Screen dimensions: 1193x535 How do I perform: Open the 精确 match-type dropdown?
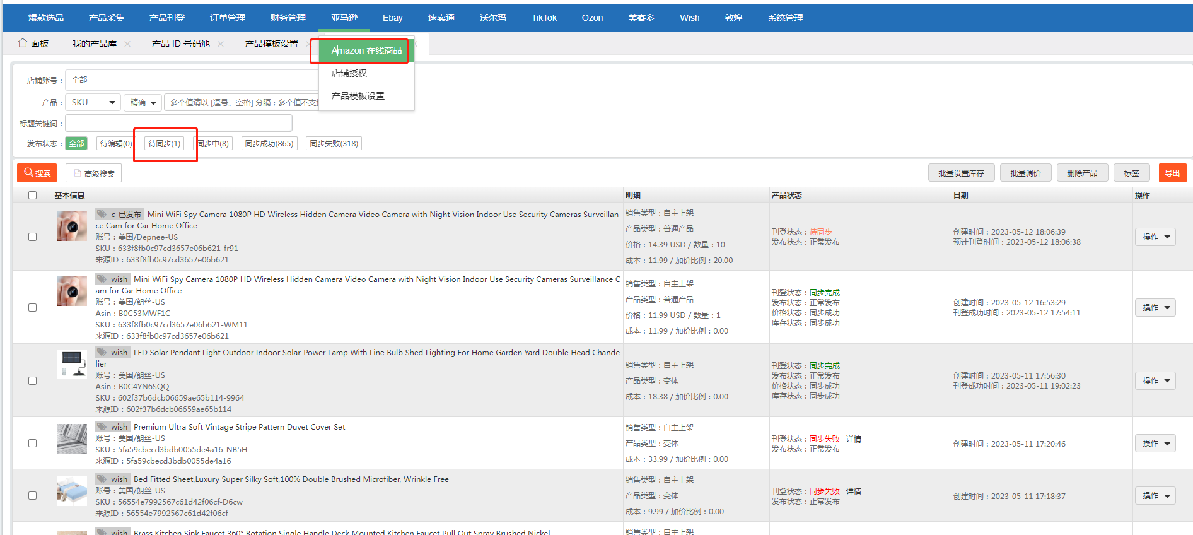[x=143, y=102]
